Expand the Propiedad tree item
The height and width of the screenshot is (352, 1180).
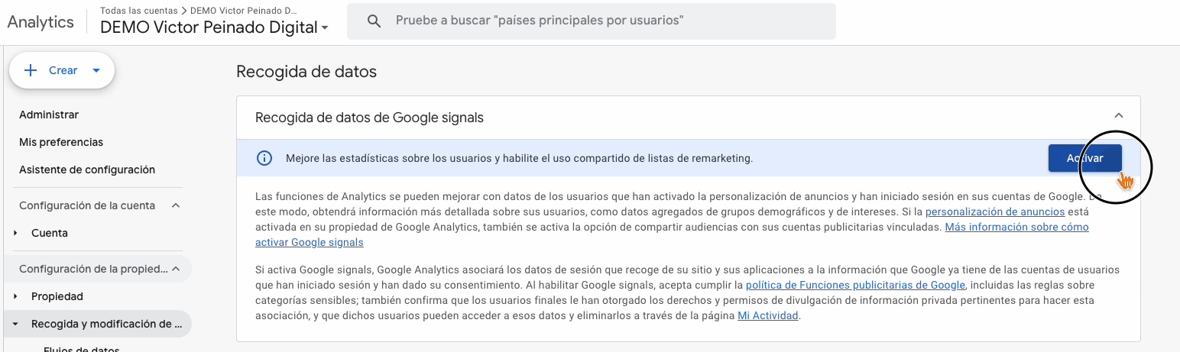pos(16,296)
